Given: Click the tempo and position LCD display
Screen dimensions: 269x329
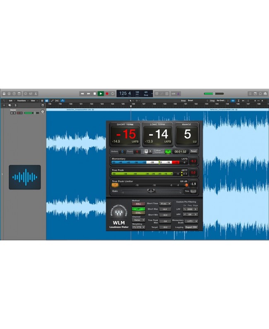Looking at the screenshot, I should click(x=134, y=94).
